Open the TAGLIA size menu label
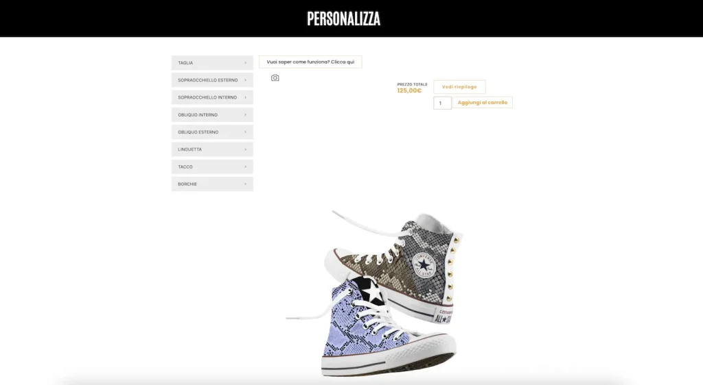This screenshot has width=703, height=385. (185, 62)
